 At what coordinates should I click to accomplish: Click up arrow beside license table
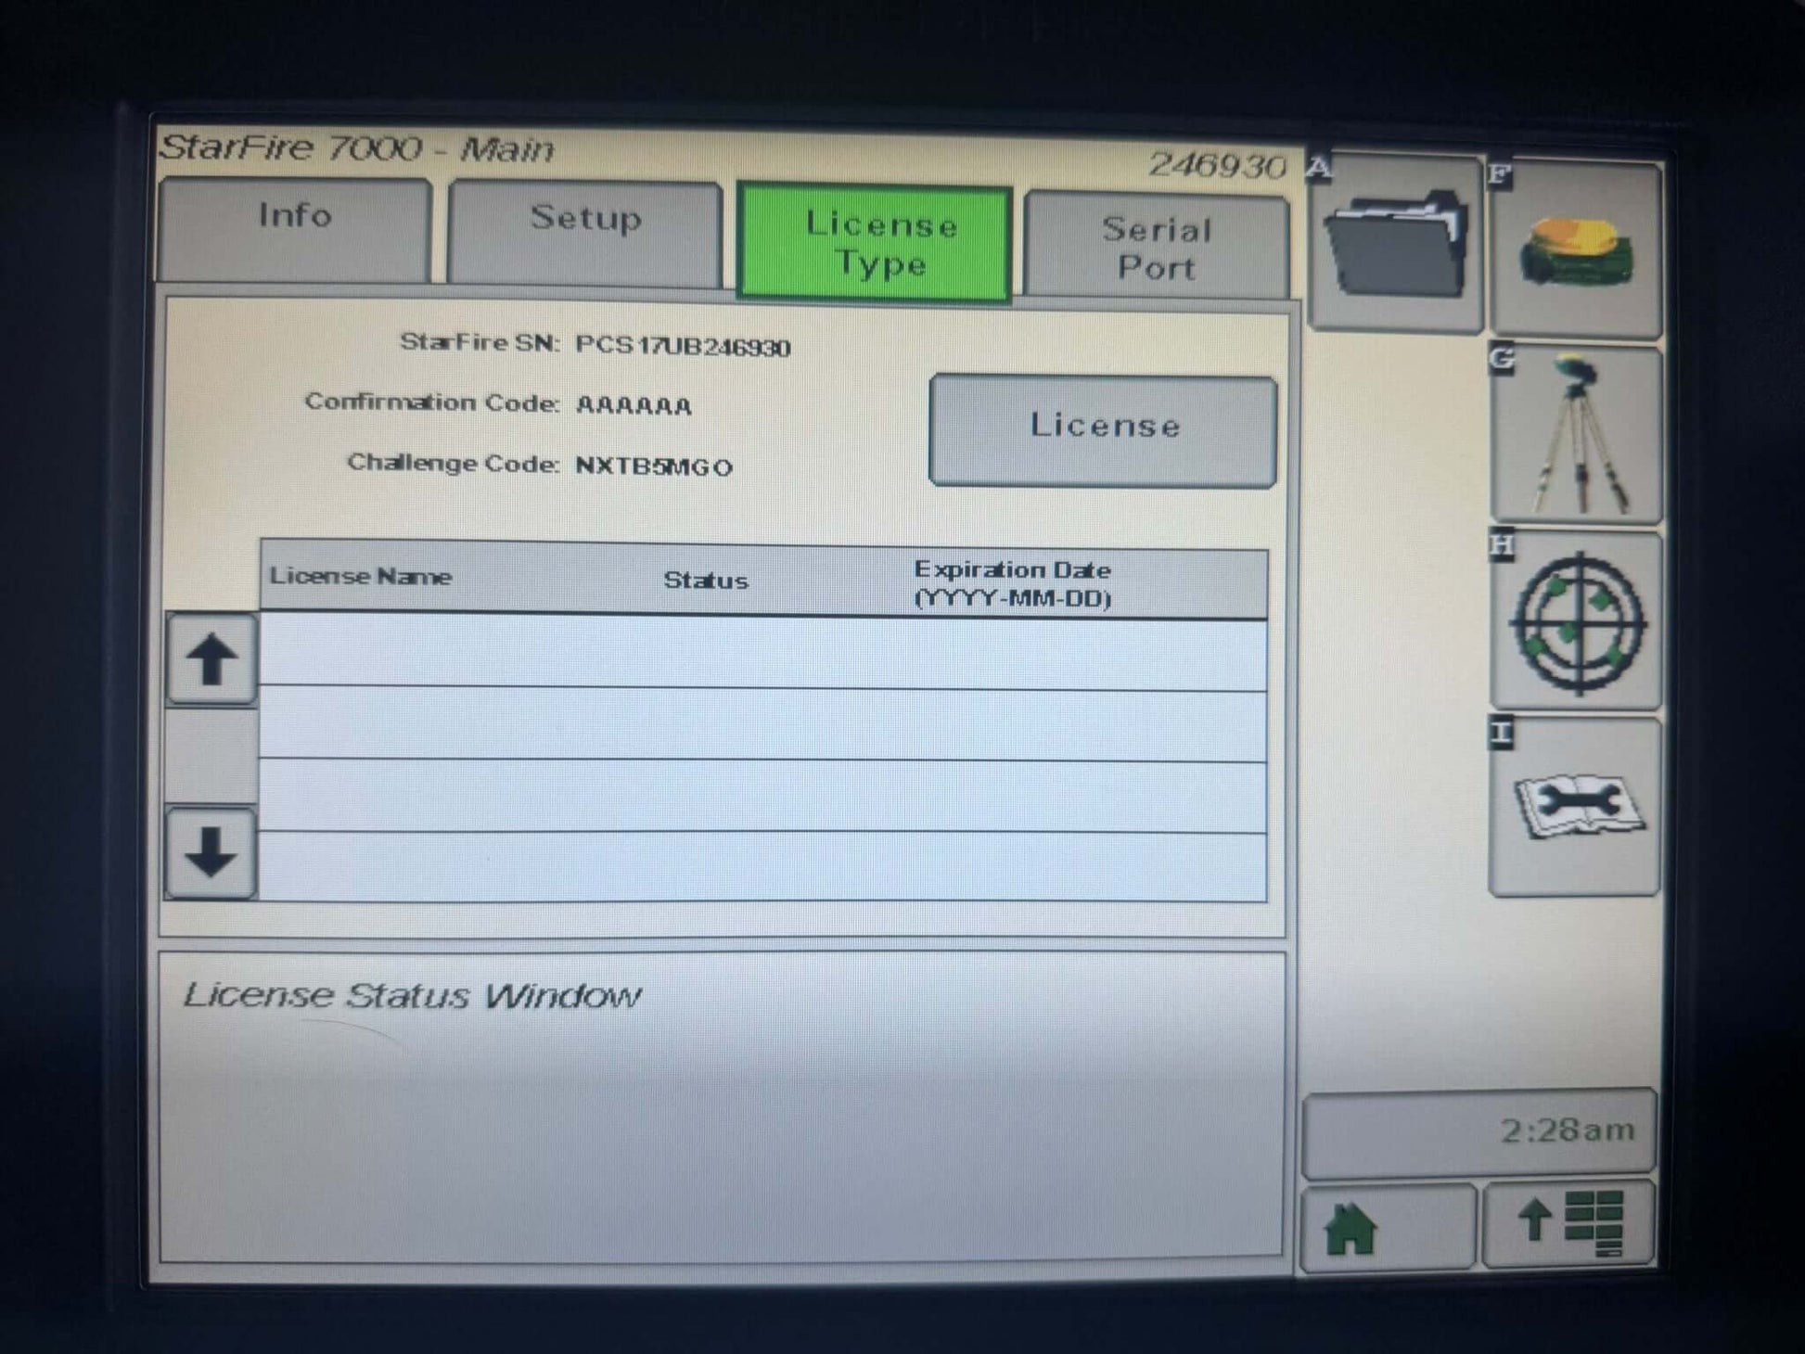click(x=211, y=658)
